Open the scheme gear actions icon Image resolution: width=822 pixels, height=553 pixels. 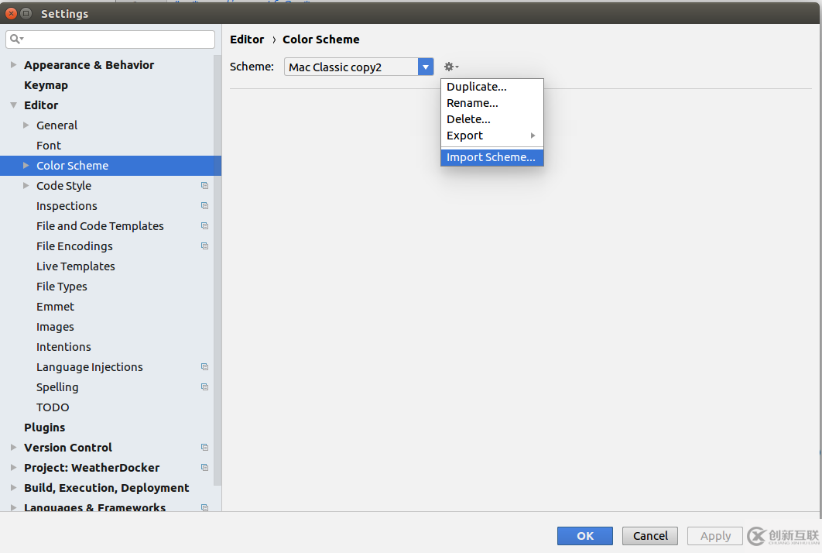click(450, 67)
